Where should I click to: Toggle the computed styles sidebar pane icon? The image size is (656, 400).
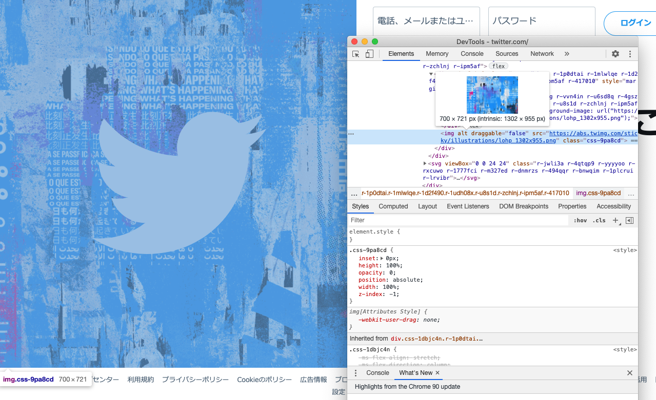629,220
